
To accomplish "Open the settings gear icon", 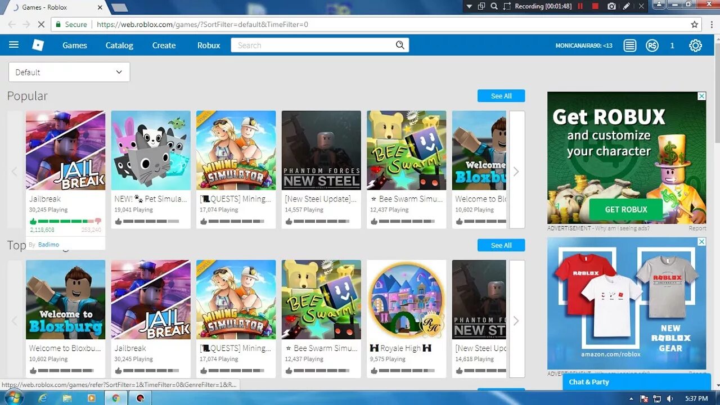I will click(696, 46).
